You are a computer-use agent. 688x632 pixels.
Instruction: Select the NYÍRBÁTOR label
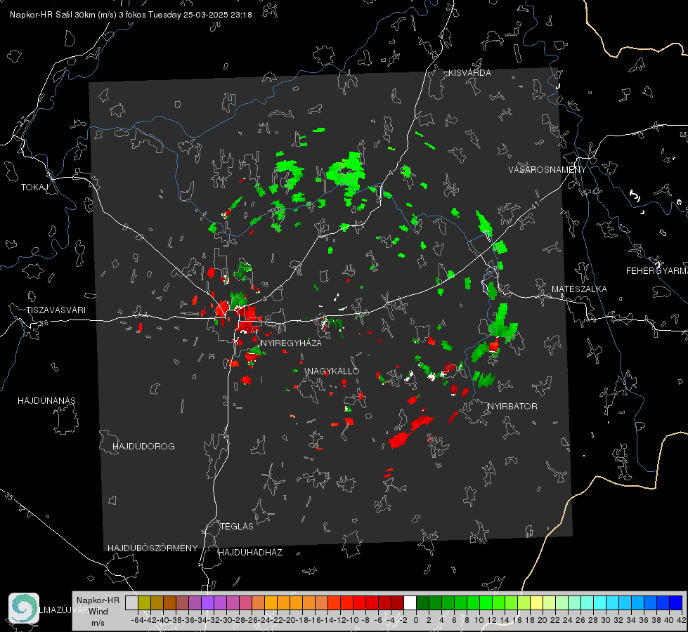coord(512,407)
